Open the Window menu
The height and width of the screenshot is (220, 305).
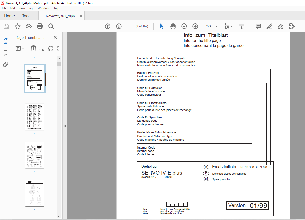(x=44, y=8)
